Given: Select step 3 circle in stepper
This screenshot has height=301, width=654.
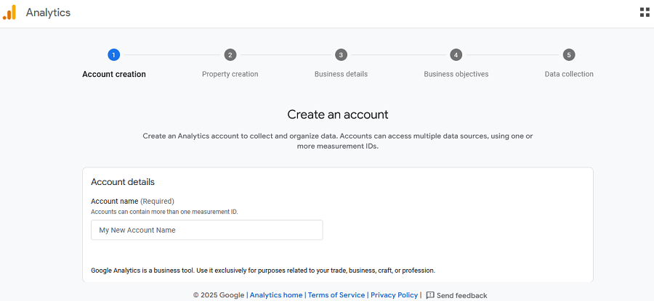Looking at the screenshot, I should pyautogui.click(x=341, y=54).
